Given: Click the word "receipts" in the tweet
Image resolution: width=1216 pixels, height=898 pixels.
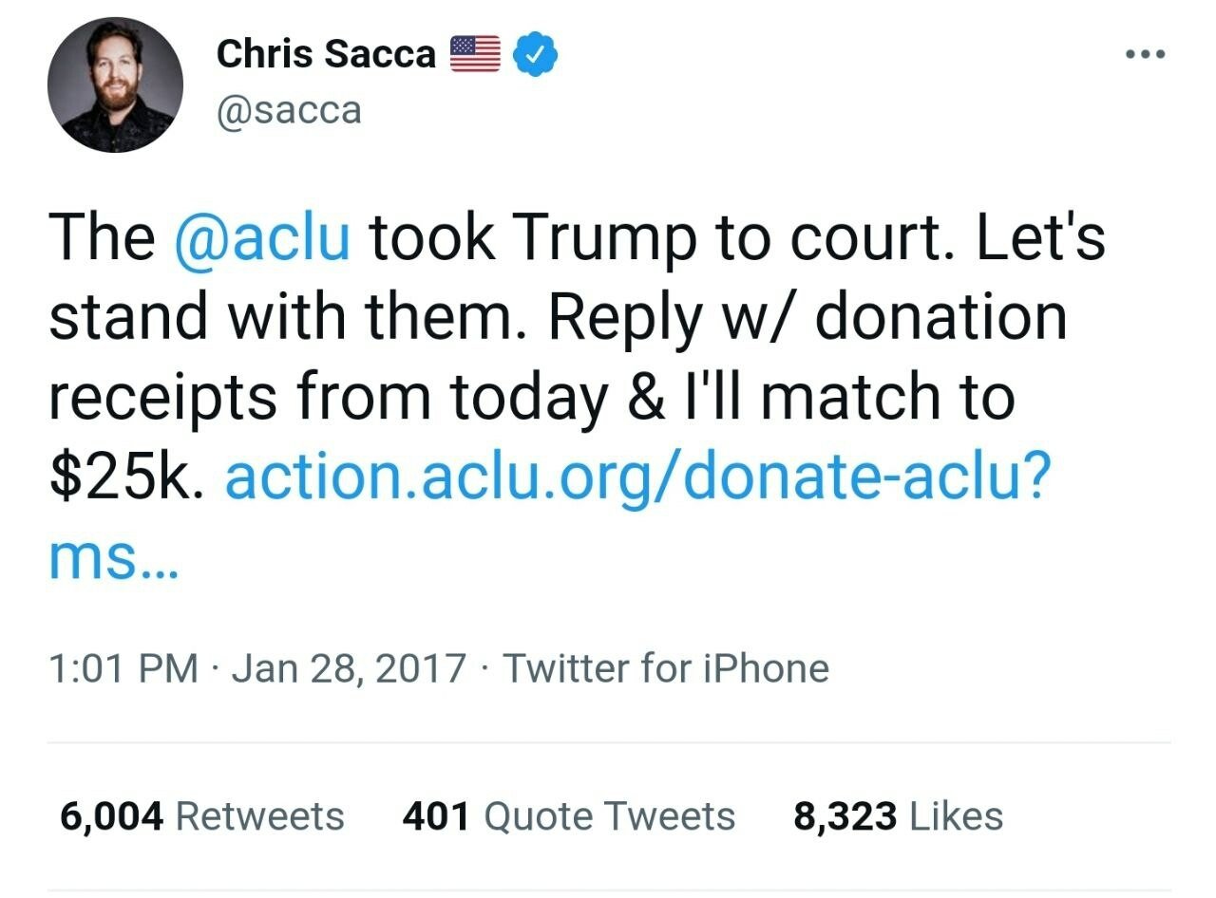Looking at the screenshot, I should tap(162, 400).
